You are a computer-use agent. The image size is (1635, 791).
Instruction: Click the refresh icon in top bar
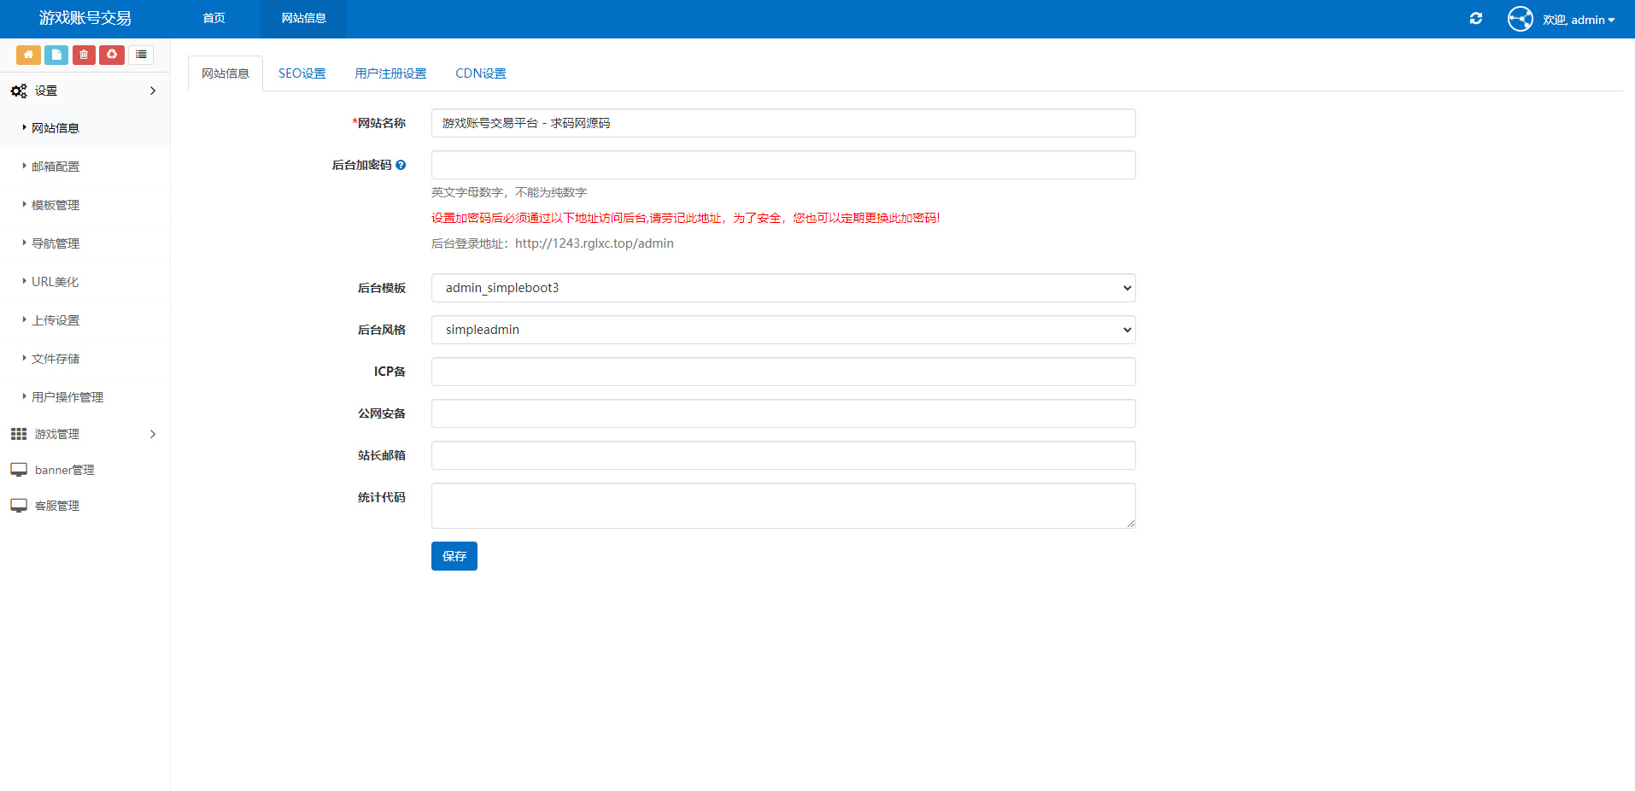1475,19
